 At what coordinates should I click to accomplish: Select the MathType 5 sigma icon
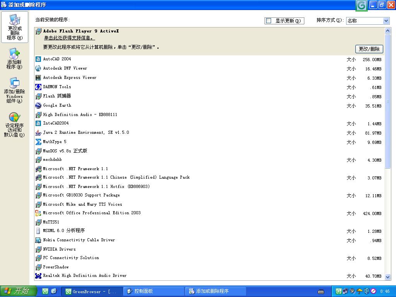click(x=38, y=142)
